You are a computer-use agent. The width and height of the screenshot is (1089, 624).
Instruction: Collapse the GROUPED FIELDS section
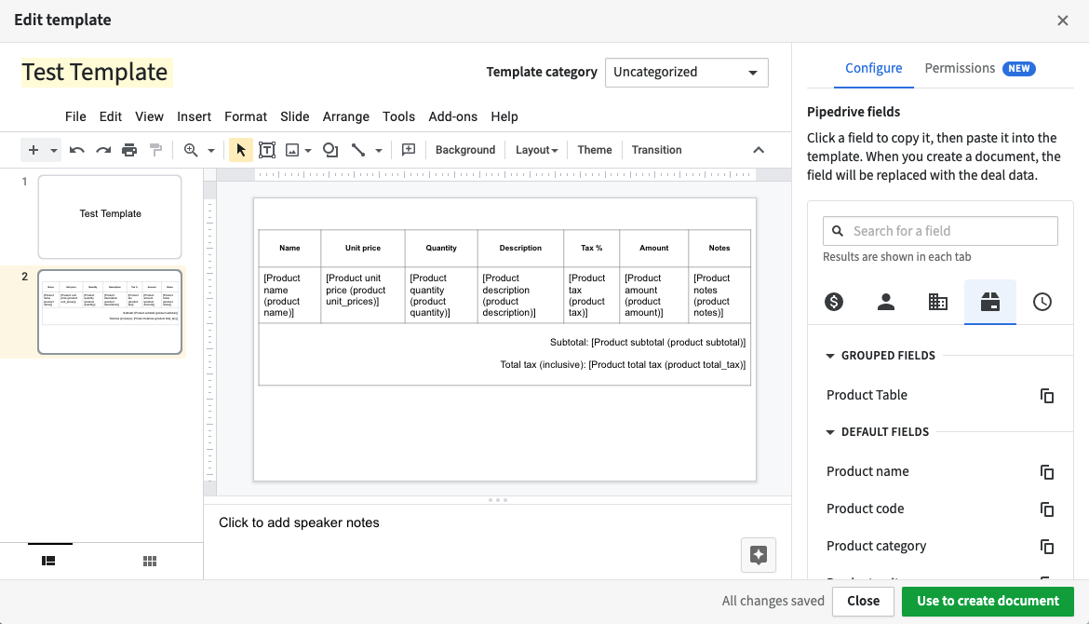(x=829, y=355)
